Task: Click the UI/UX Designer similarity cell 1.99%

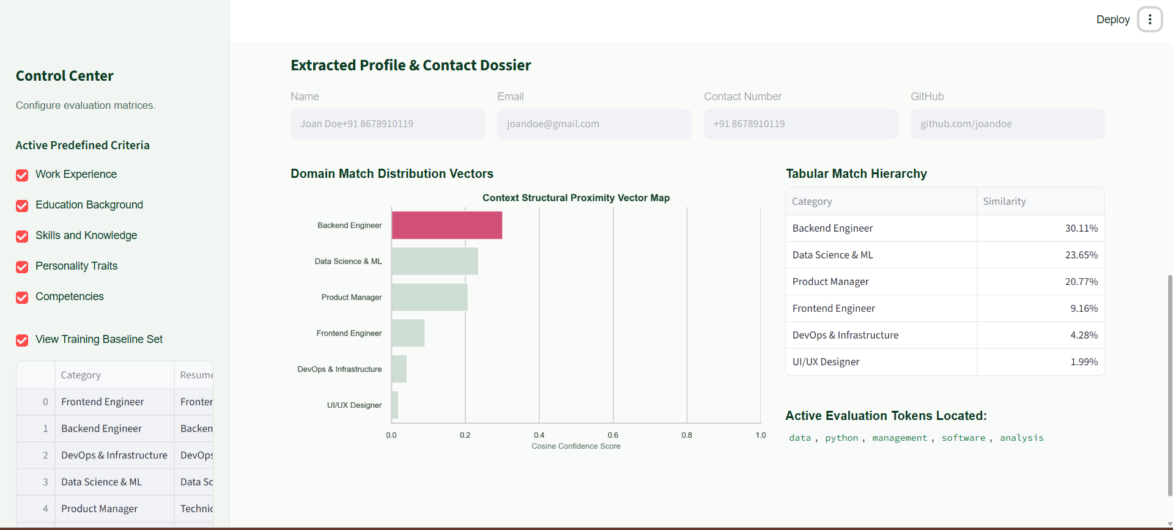Action: tap(1041, 362)
